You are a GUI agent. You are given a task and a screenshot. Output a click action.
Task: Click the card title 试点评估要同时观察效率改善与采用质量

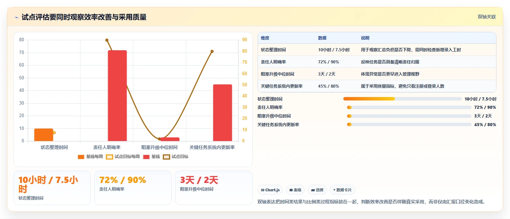click(84, 17)
